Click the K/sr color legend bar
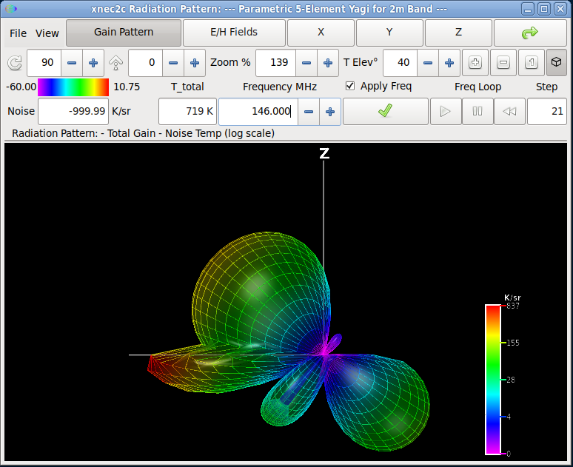573x467 pixels. click(493, 380)
